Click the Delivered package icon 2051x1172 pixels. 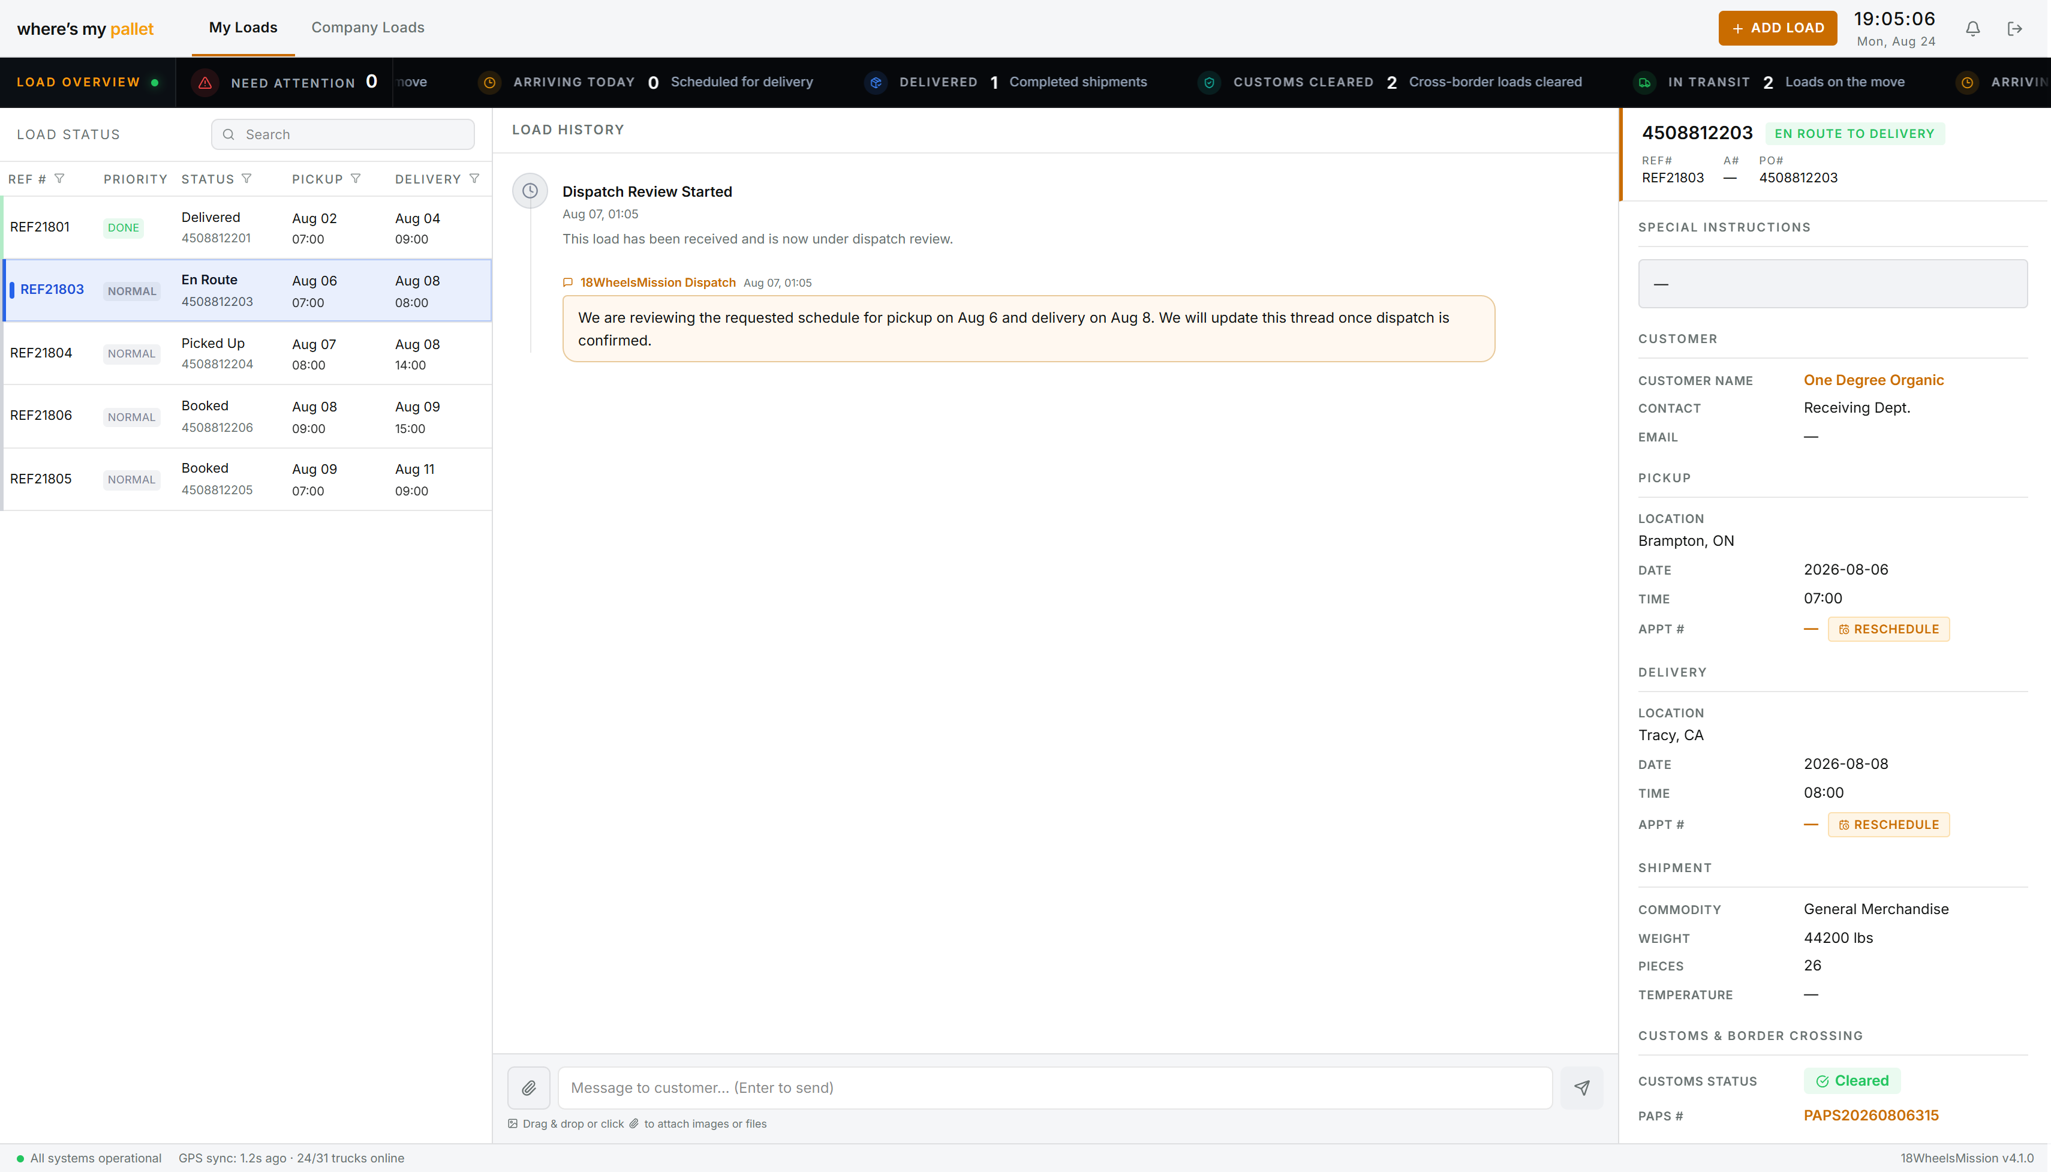876,82
